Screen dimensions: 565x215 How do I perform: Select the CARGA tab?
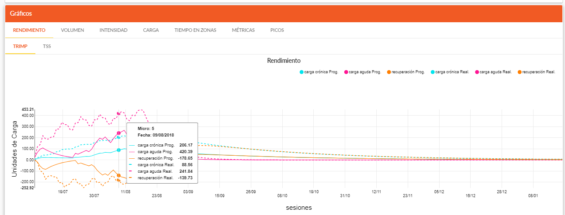click(151, 30)
